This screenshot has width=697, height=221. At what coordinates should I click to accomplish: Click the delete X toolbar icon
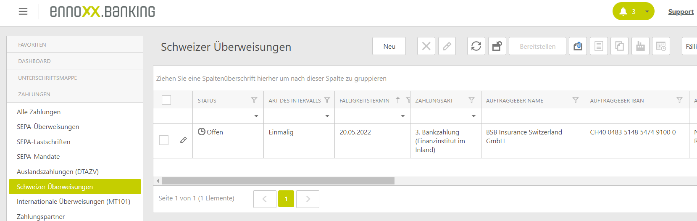point(426,46)
